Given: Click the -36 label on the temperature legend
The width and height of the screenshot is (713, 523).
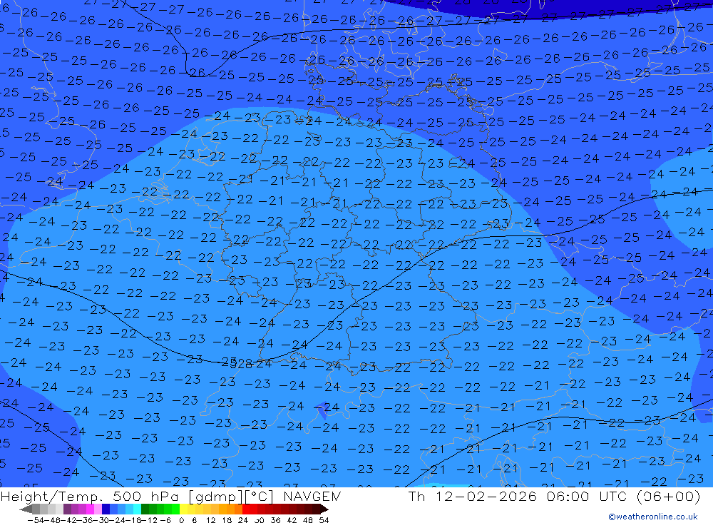Looking at the screenshot, I should [85, 520].
